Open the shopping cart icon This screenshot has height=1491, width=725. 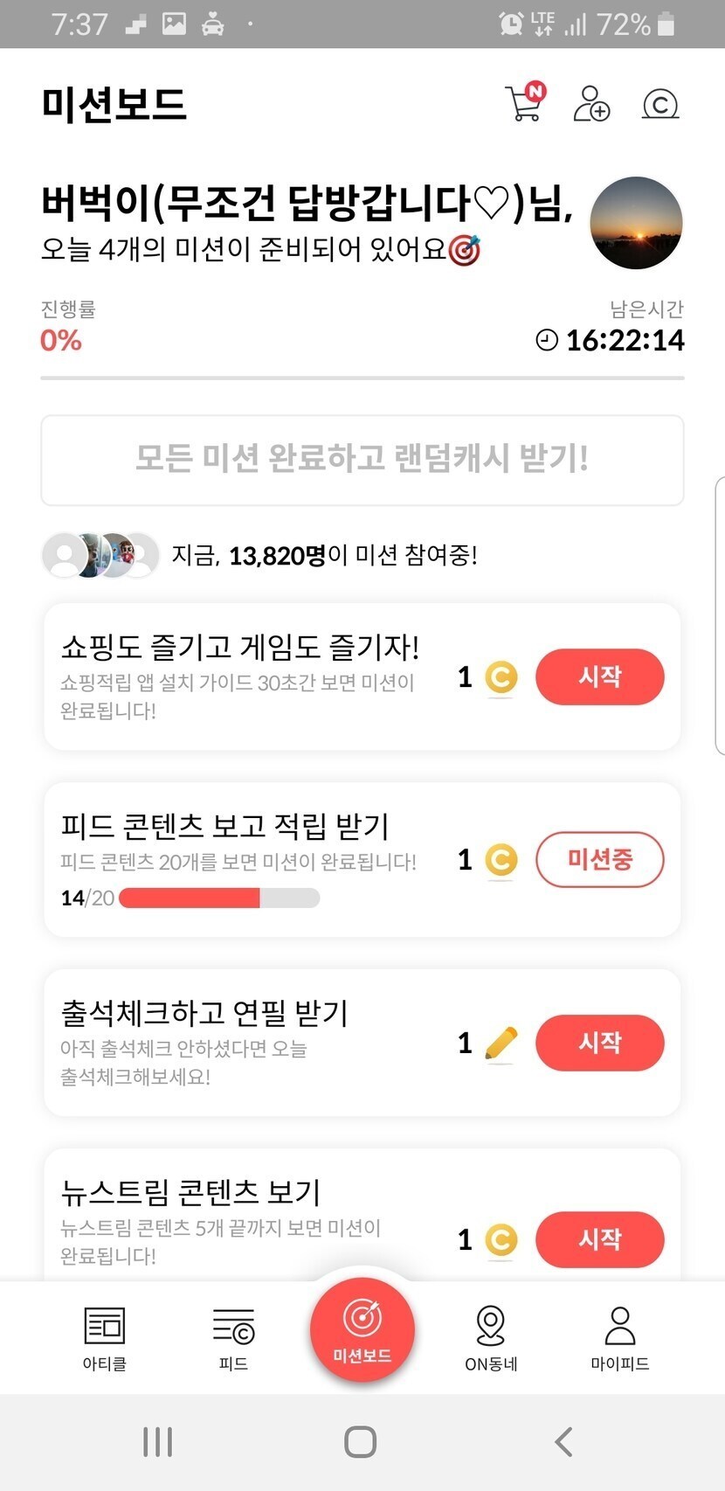coord(524,103)
